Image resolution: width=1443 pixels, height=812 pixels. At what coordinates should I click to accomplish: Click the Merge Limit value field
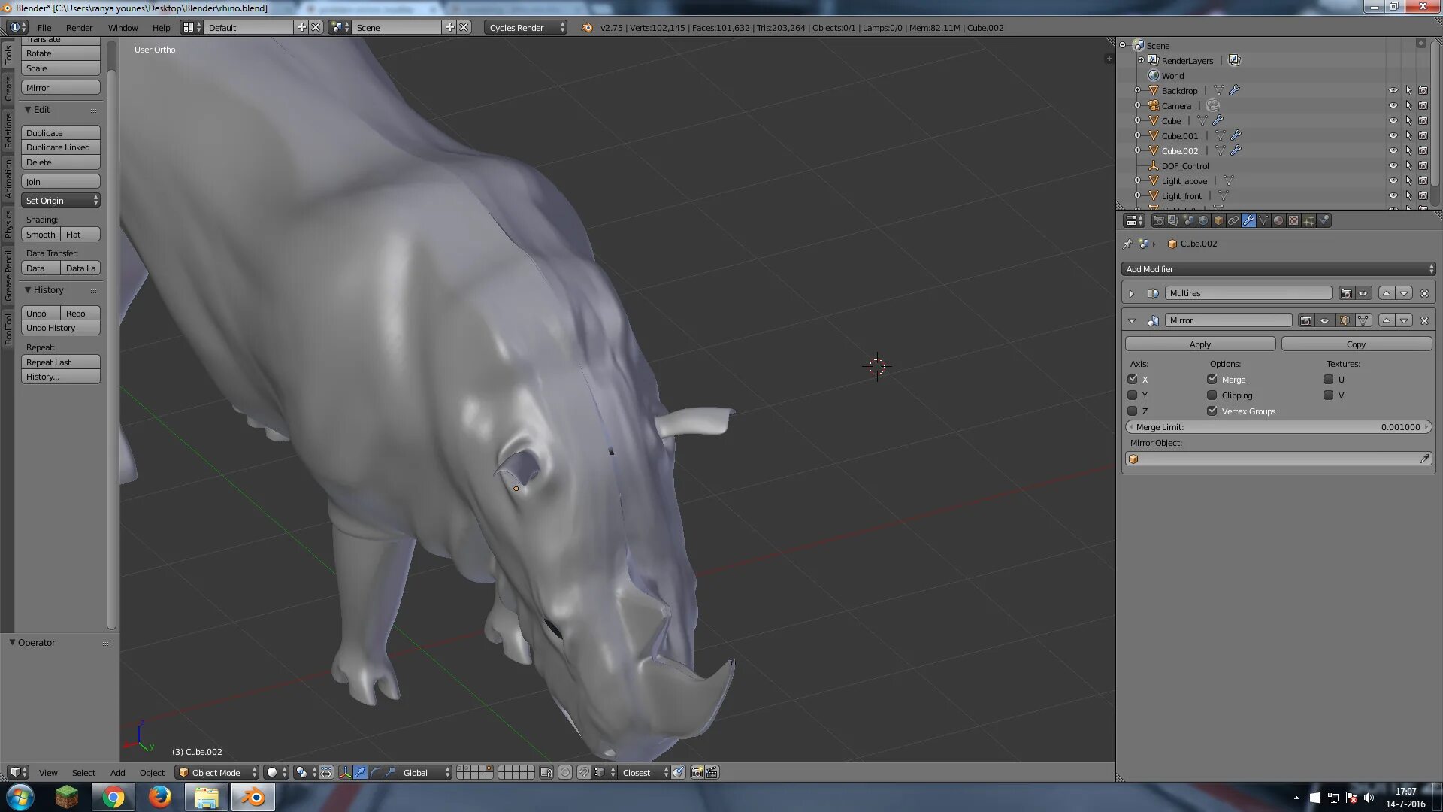1278,427
